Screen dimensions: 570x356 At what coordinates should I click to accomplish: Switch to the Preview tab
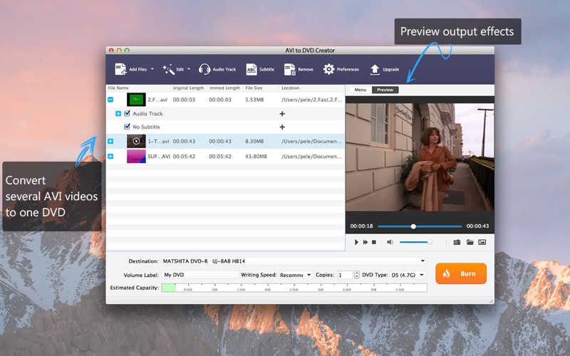[x=385, y=90]
